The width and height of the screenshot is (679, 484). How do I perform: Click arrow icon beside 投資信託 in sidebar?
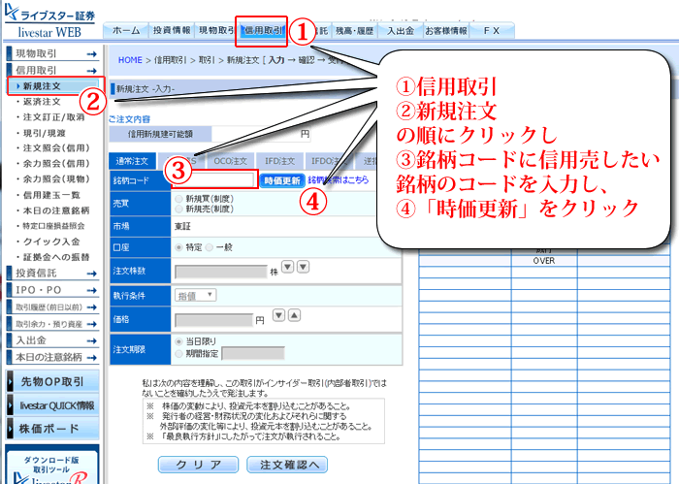coord(92,274)
